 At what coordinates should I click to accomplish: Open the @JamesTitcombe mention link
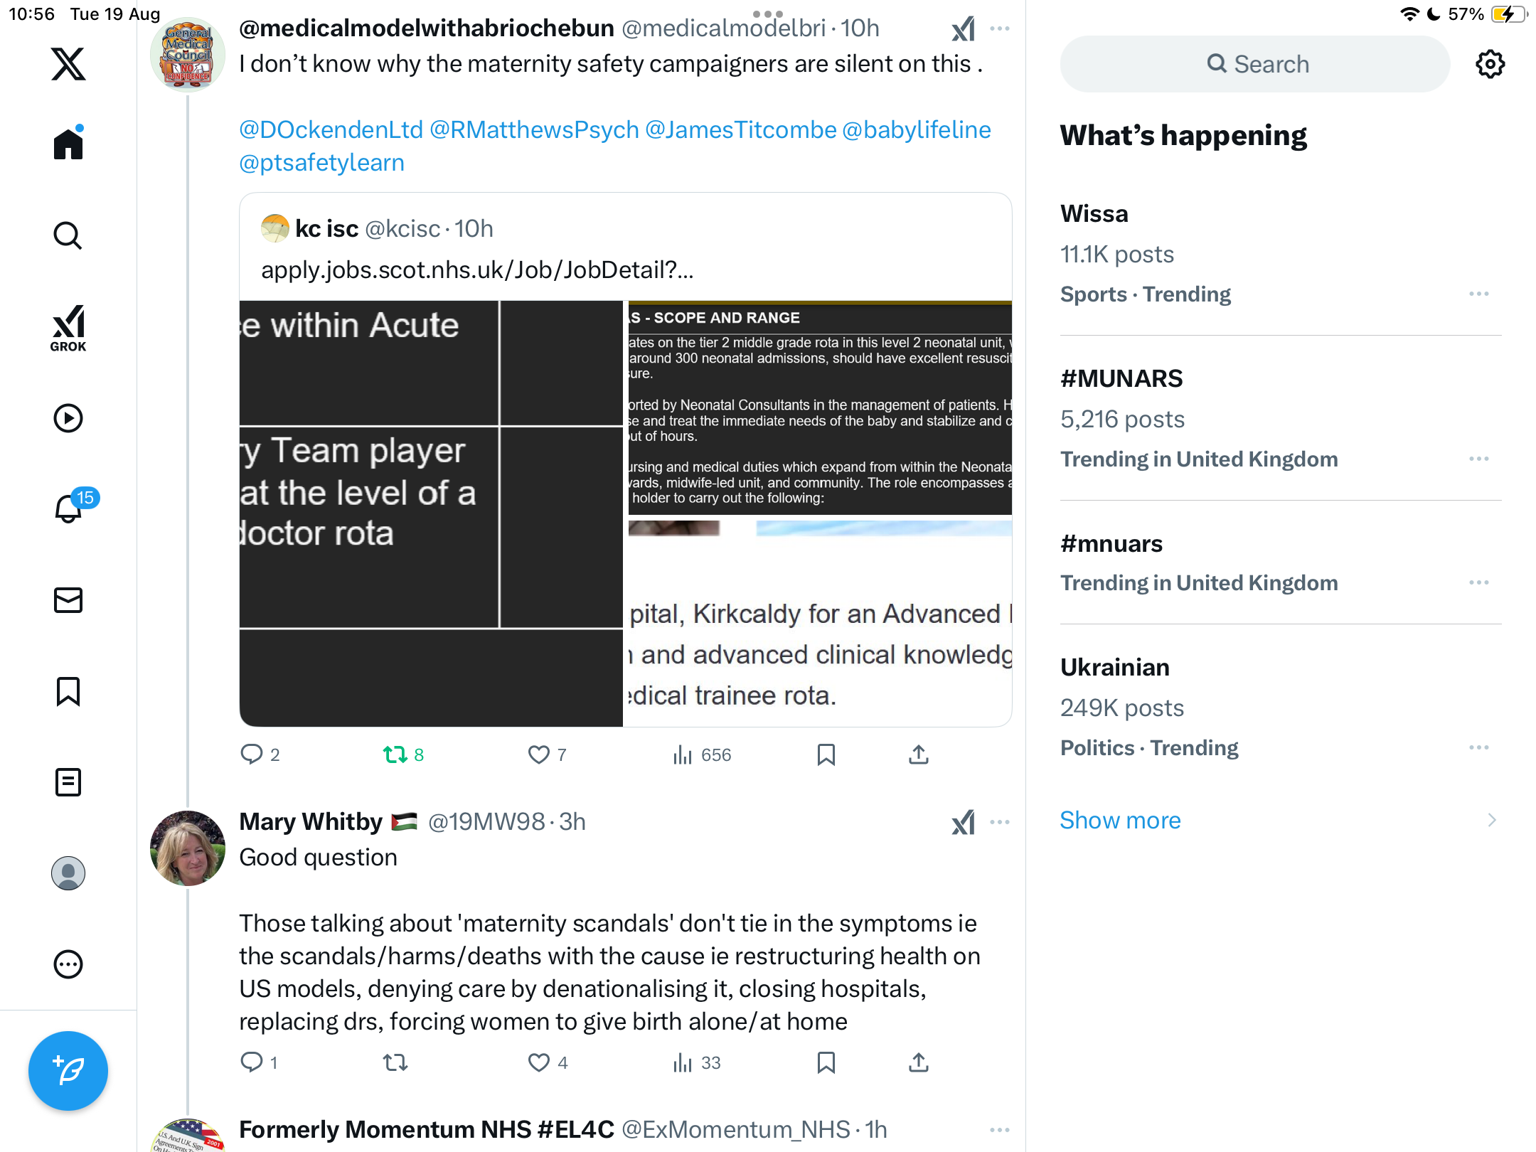740,129
